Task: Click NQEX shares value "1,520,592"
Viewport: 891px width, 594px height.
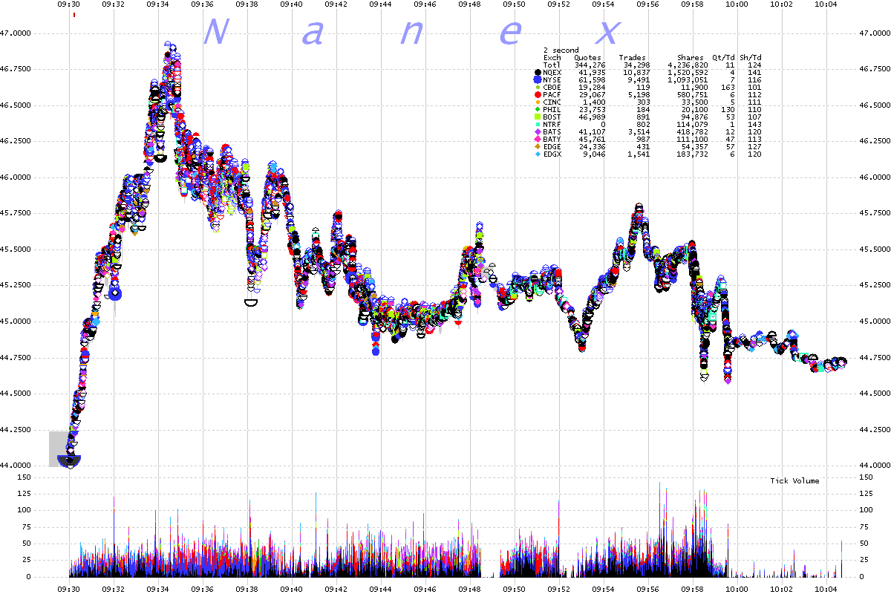Action: point(688,72)
